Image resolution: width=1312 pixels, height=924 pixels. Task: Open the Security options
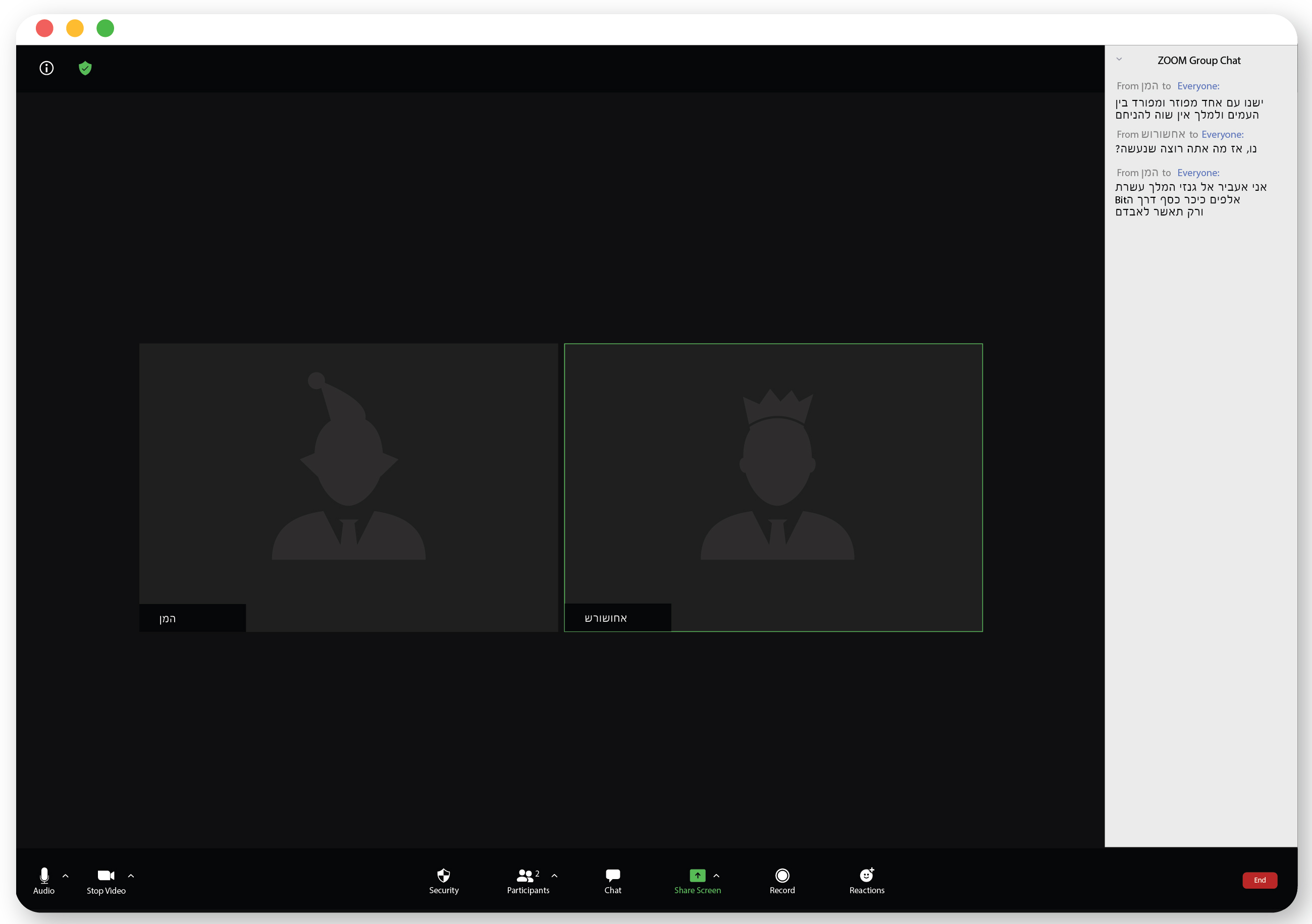443,880
